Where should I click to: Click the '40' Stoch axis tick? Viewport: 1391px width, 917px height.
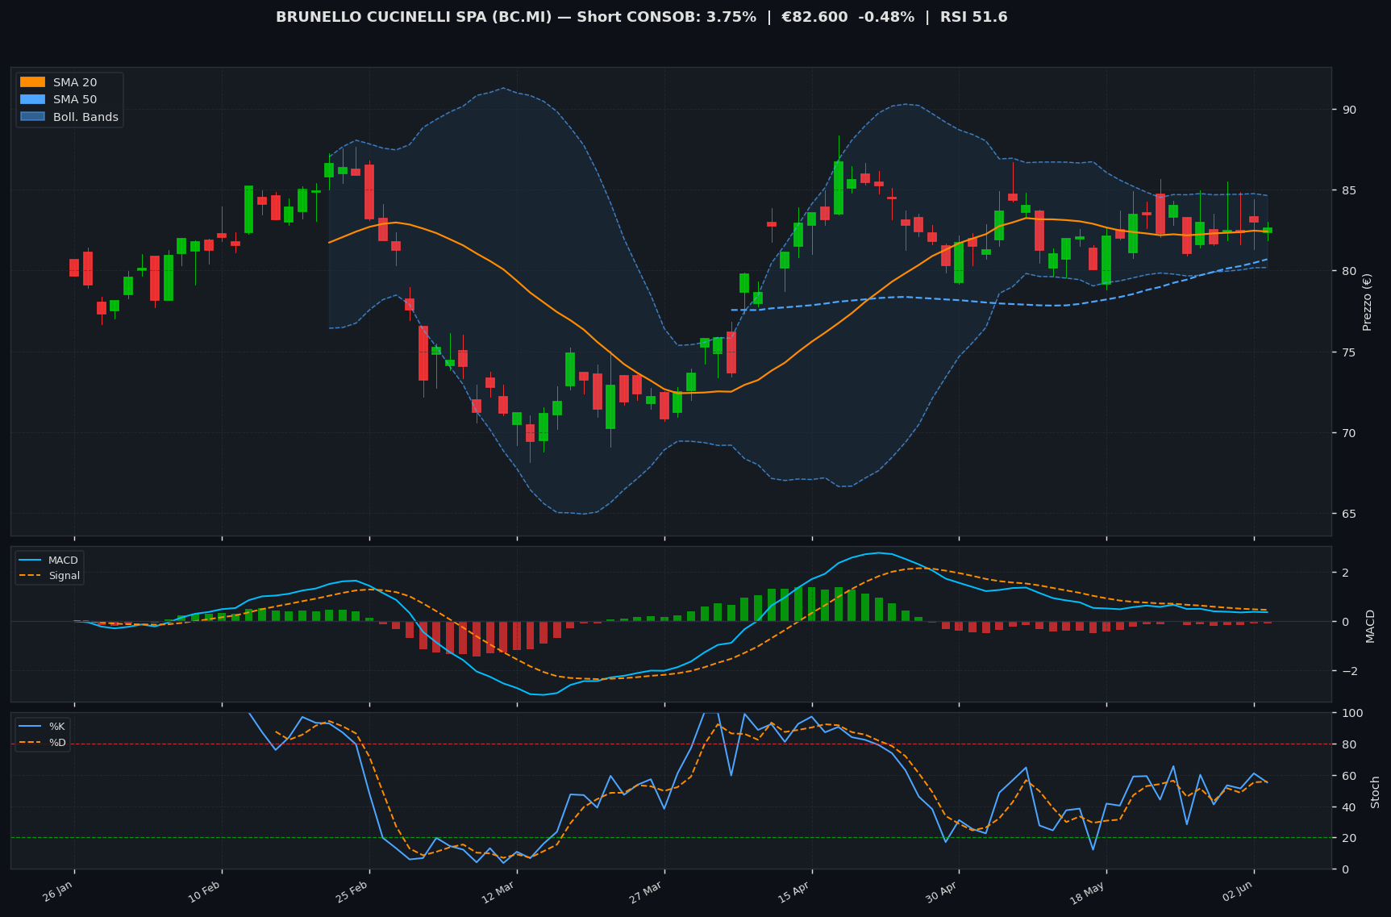(1347, 807)
